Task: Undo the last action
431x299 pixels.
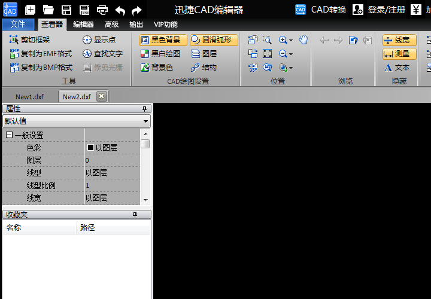Action: [x=120, y=11]
